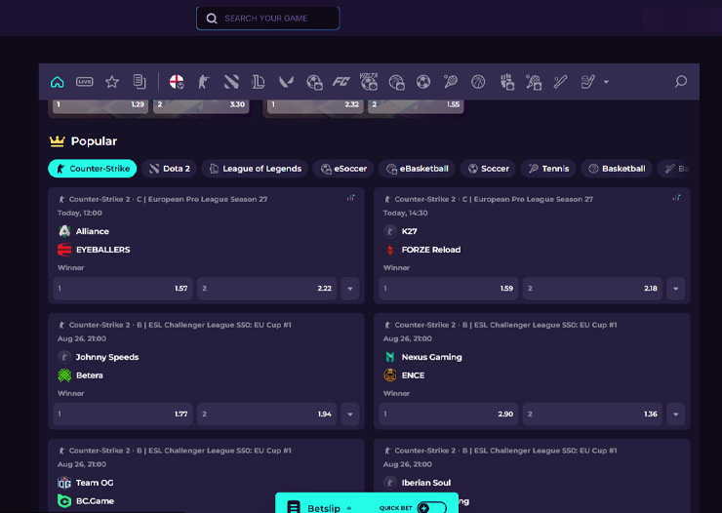Open statistics icon for K27 vs FORZE Reload
Image resolution: width=722 pixels, height=513 pixels.
(x=676, y=198)
